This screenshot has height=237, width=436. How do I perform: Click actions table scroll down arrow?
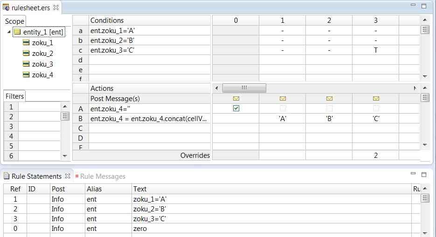425,145
